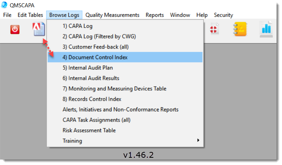Expand the Training submenu arrow
Screen dimensions: 282x165
[x=198, y=141]
